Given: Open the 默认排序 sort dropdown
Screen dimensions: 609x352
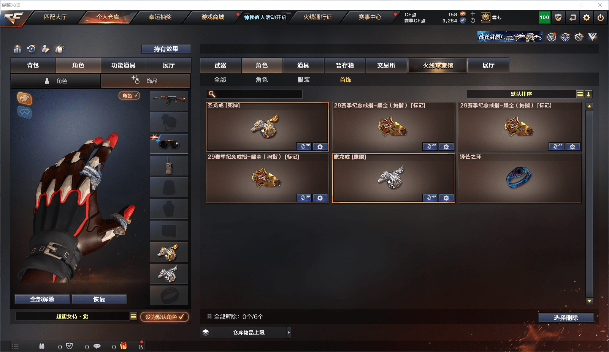Looking at the screenshot, I should point(525,94).
